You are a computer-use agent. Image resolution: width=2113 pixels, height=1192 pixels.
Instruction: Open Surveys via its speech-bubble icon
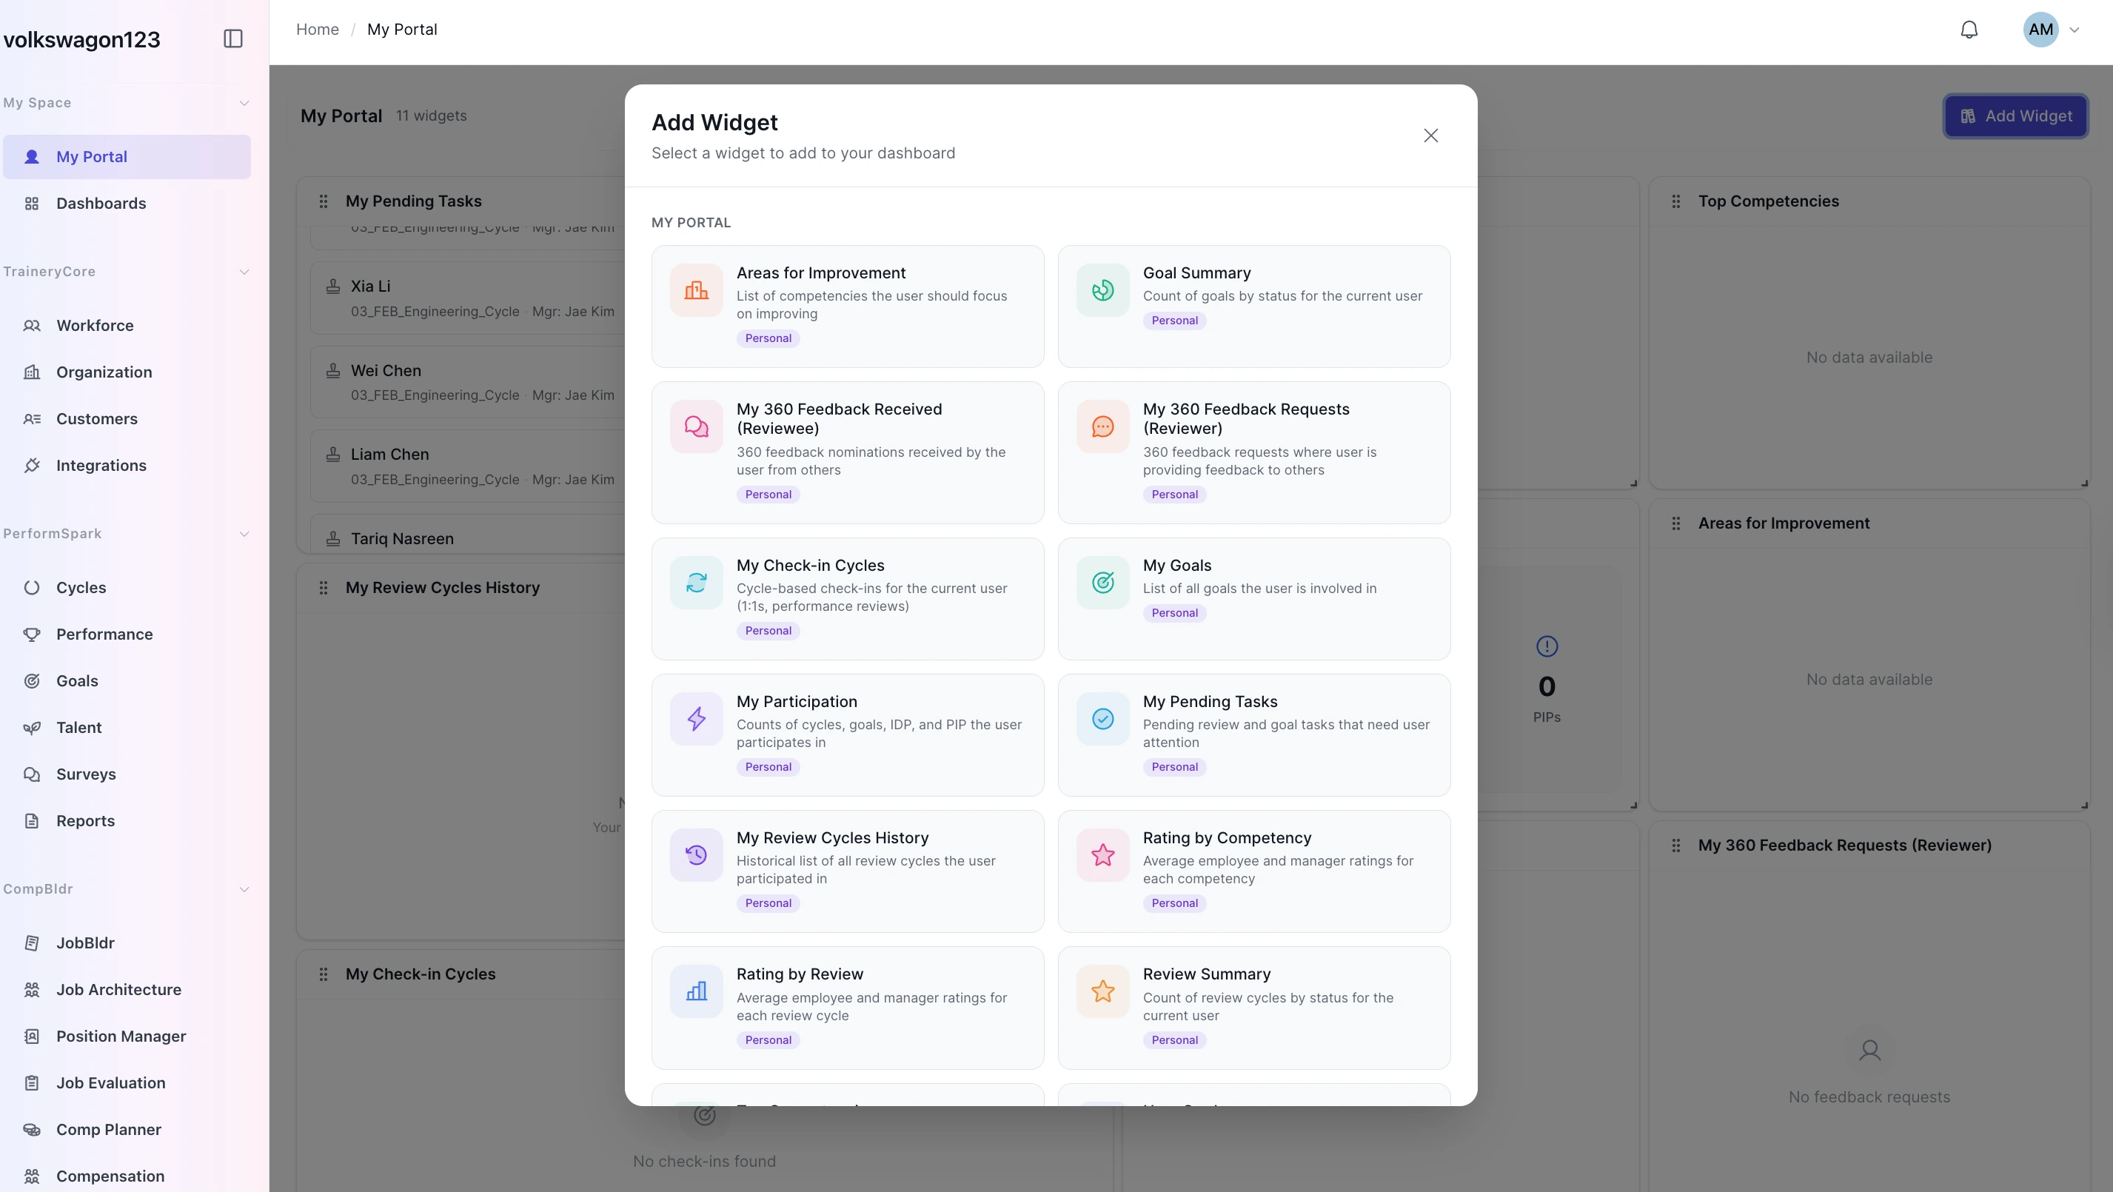[x=33, y=774]
